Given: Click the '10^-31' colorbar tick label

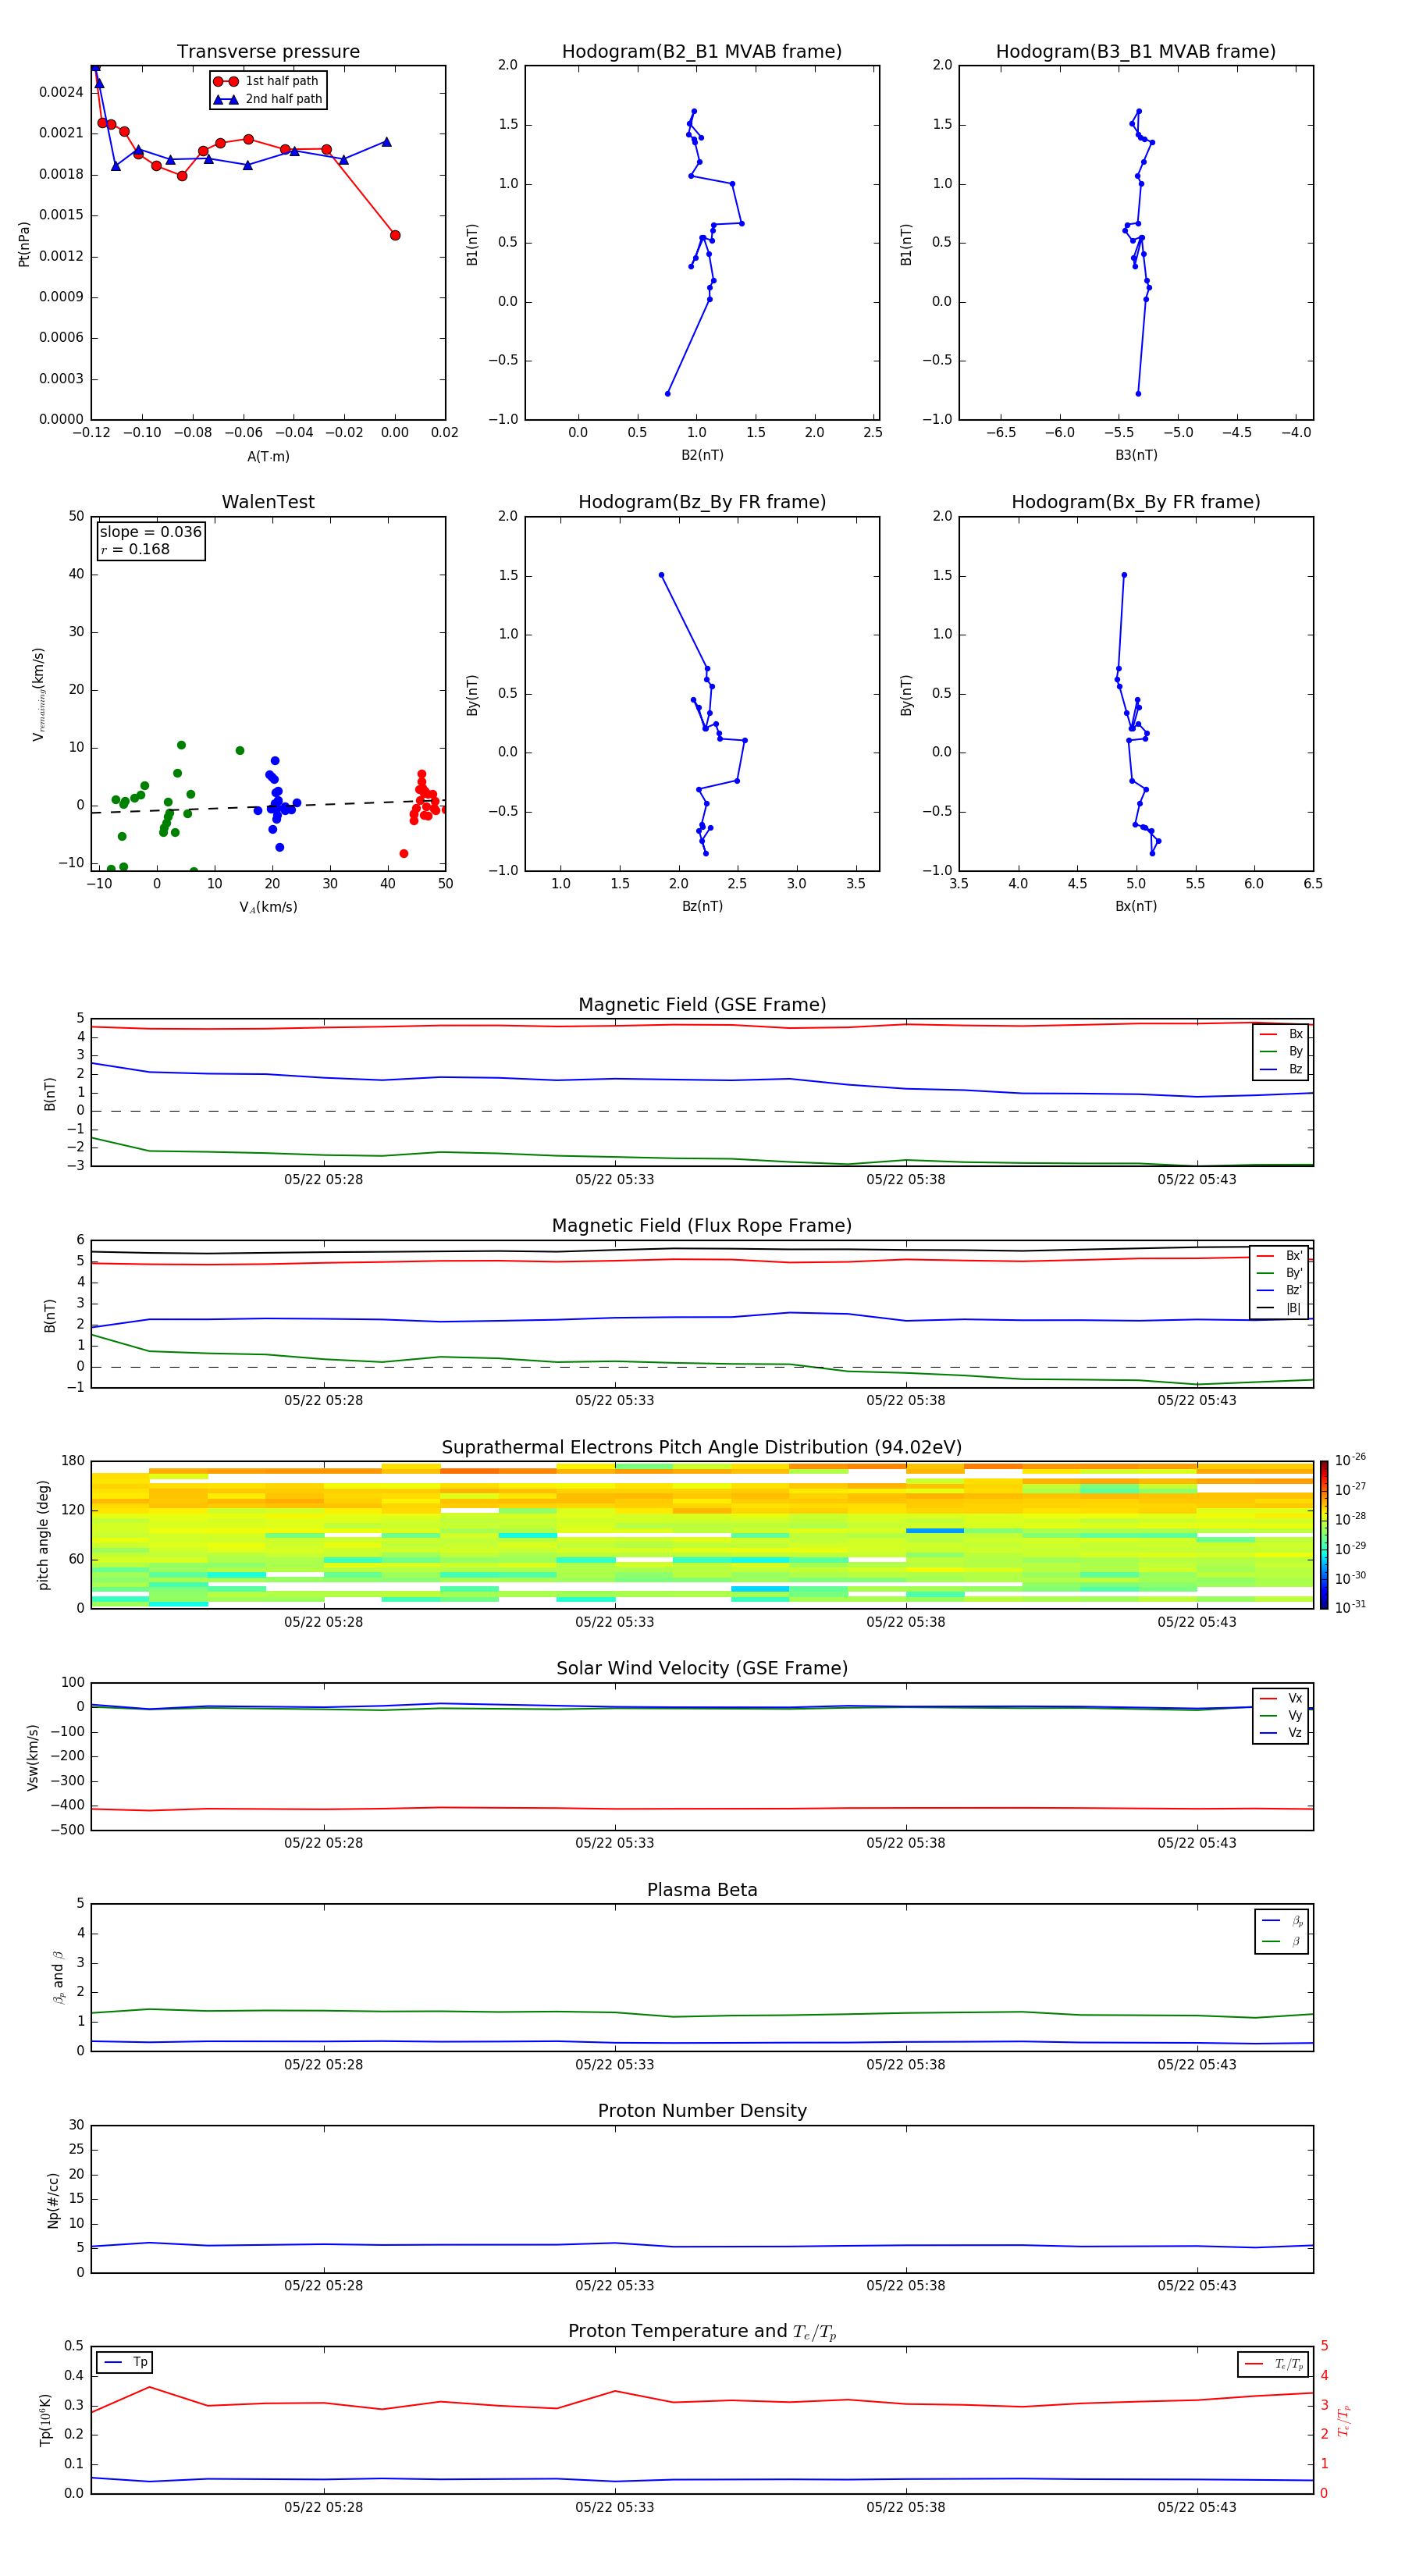Looking at the screenshot, I should (x=1350, y=1607).
